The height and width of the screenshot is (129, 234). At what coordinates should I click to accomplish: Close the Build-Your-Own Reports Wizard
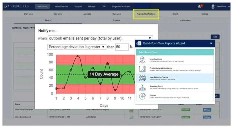[211, 43]
